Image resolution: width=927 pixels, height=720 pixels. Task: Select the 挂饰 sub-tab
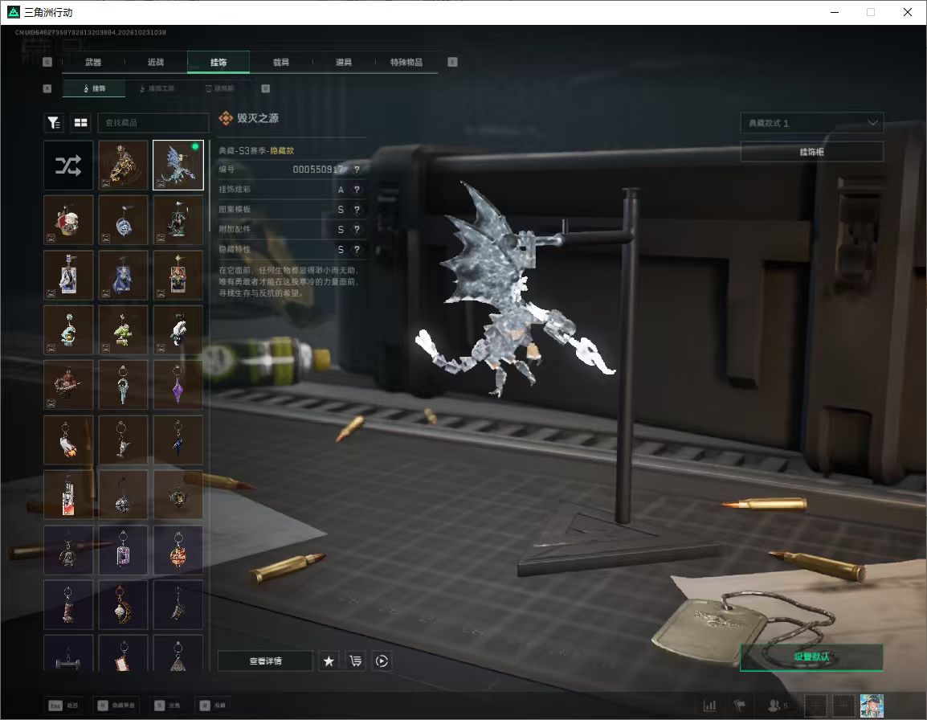pyautogui.click(x=94, y=88)
